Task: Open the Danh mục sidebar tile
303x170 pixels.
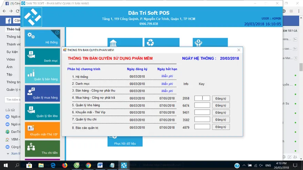Action: pyautogui.click(x=42, y=57)
